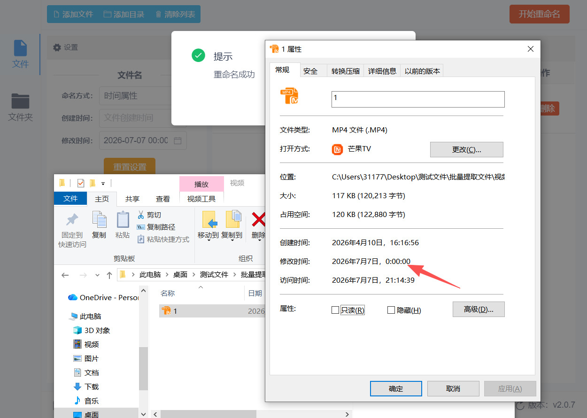Select 此电脑 in navigation pane
587x418 pixels.
[x=85, y=316]
